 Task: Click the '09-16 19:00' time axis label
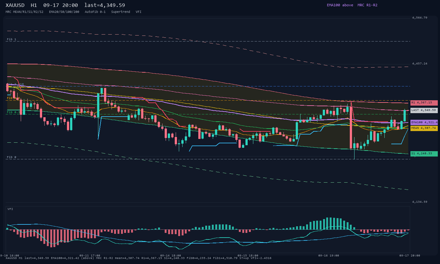(x=329, y=256)
